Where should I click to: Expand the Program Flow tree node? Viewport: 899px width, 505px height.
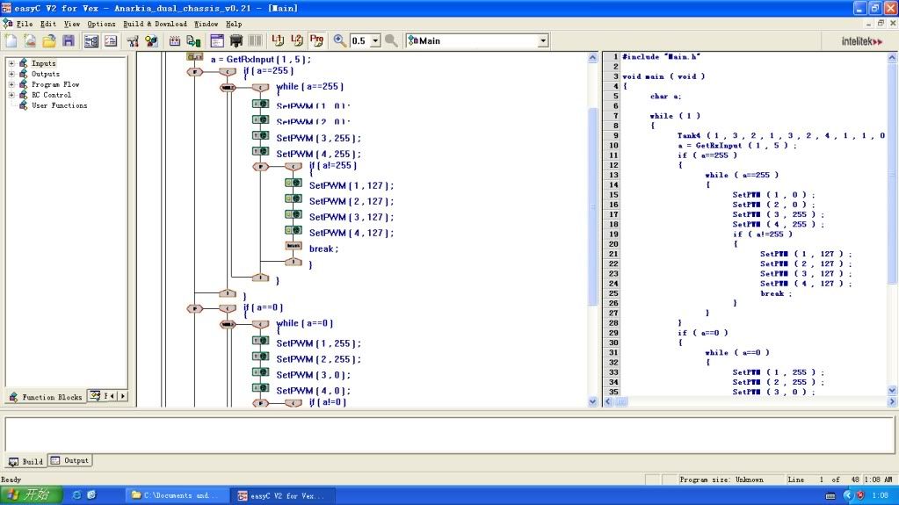[11, 84]
